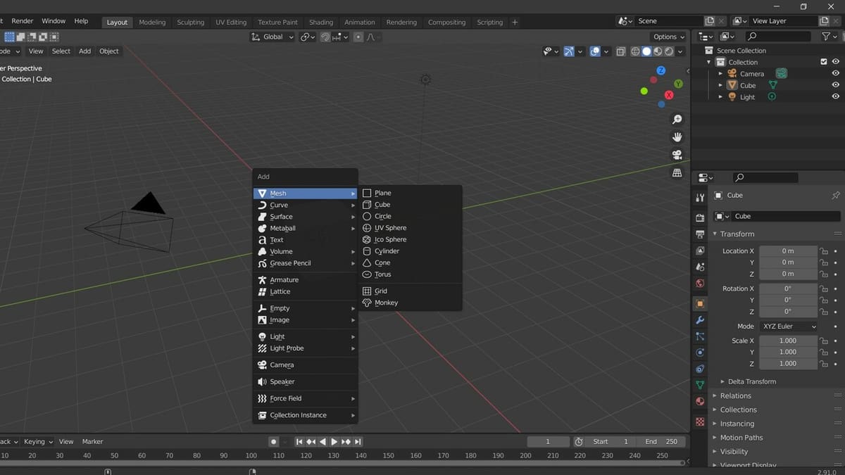Jump to the timeline start frame

coord(299,442)
